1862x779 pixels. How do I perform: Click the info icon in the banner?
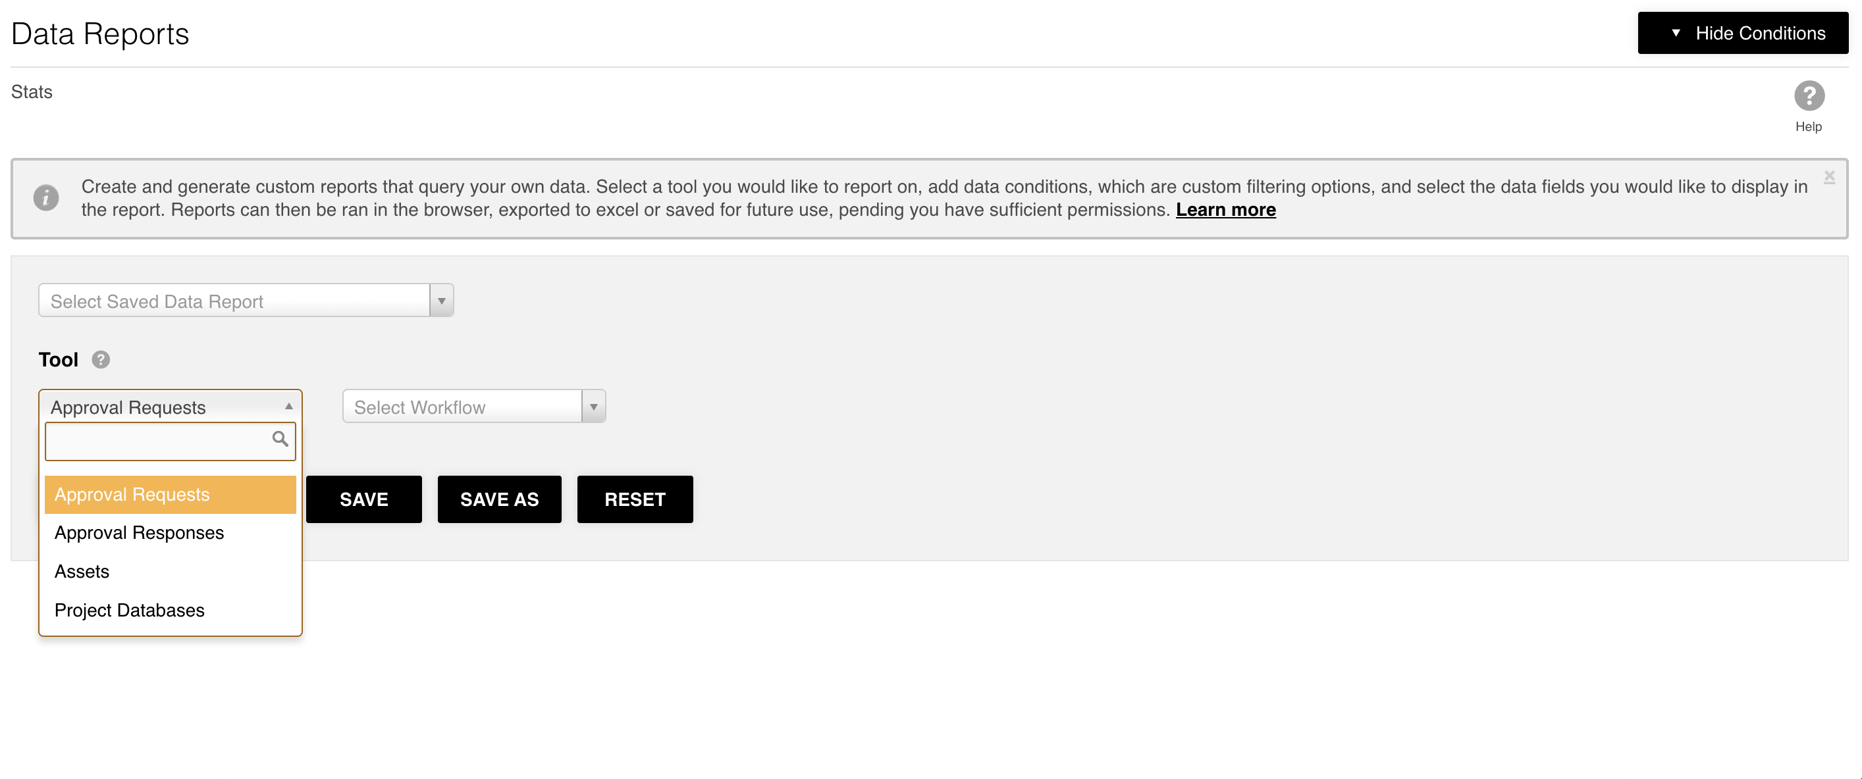tap(46, 197)
